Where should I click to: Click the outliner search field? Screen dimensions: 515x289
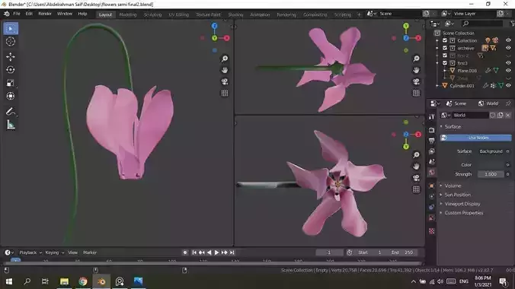482,24
